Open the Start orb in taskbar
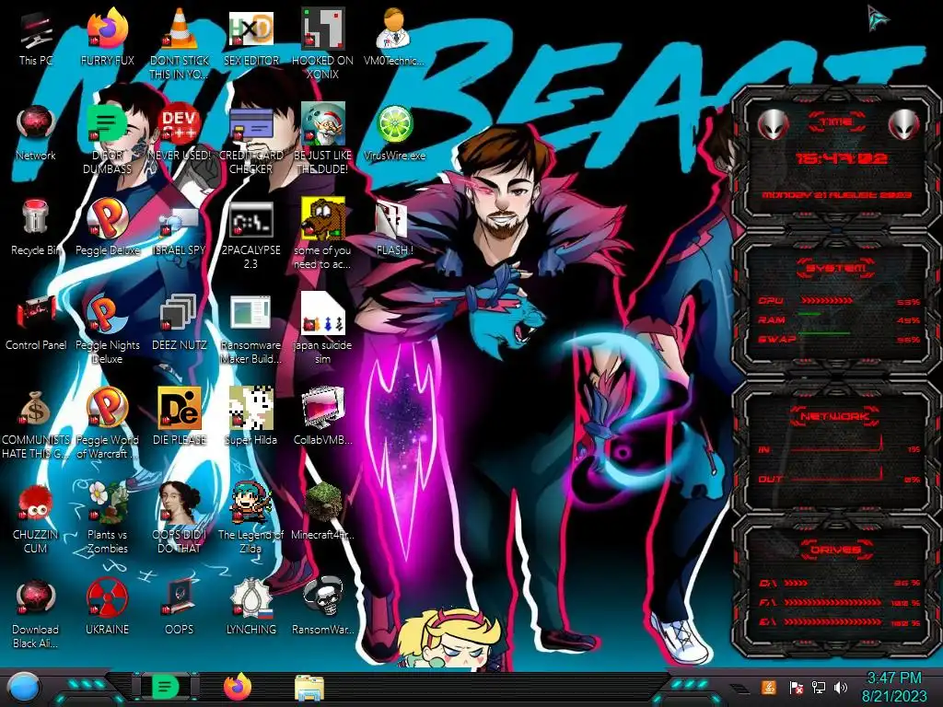Image resolution: width=943 pixels, height=707 pixels. pyautogui.click(x=23, y=688)
